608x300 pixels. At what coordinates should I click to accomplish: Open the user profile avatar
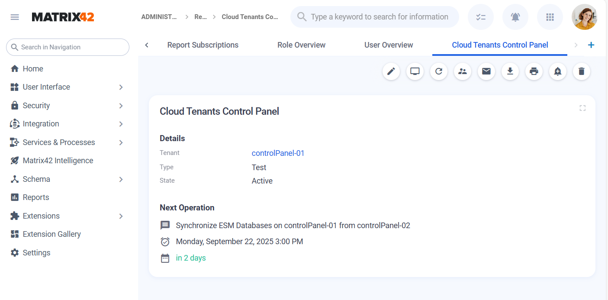pos(585,17)
